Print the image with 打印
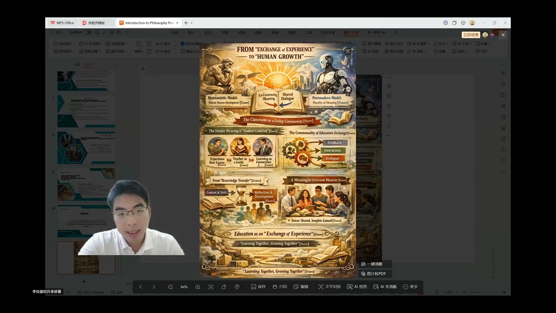Image resolution: width=556 pixels, height=313 pixels. pyautogui.click(x=280, y=287)
